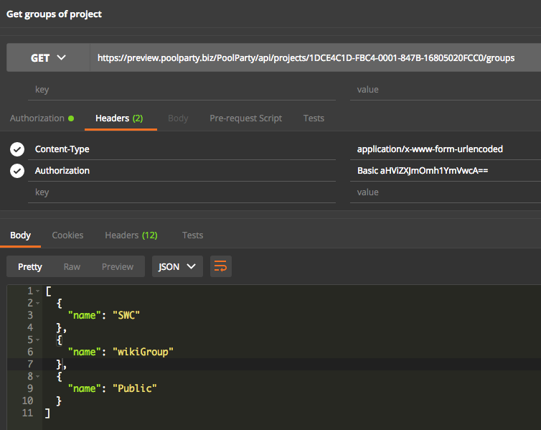Image resolution: width=541 pixels, height=430 pixels.
Task: Open the GET method dropdown
Action: pos(48,57)
